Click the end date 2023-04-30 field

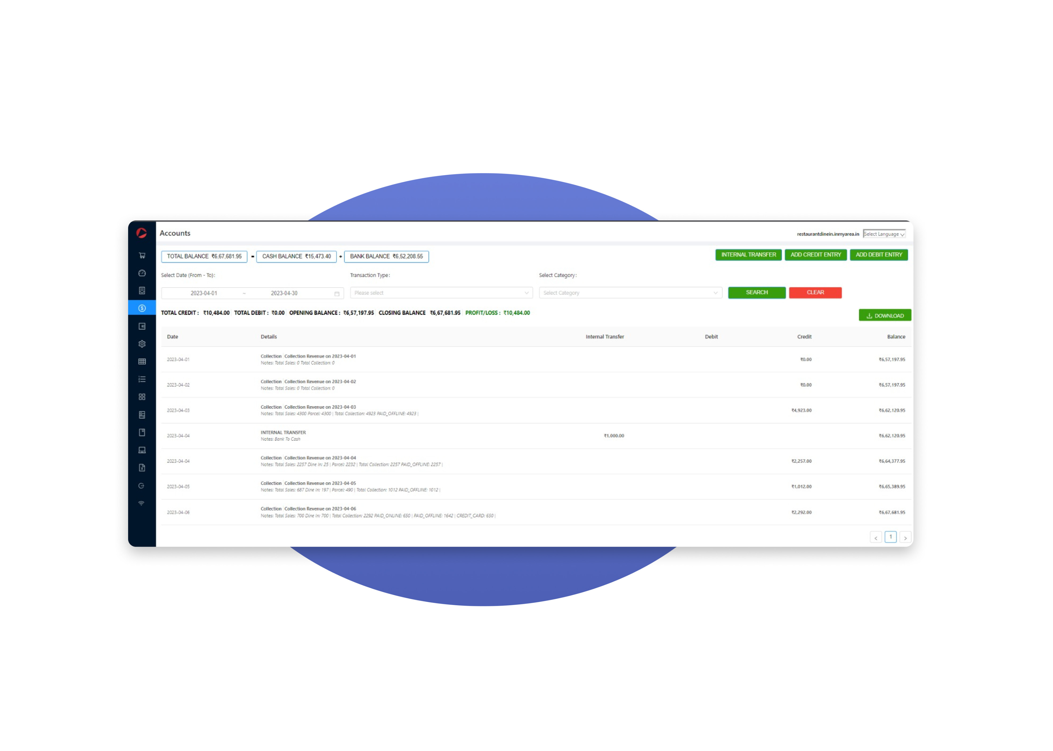click(x=284, y=293)
